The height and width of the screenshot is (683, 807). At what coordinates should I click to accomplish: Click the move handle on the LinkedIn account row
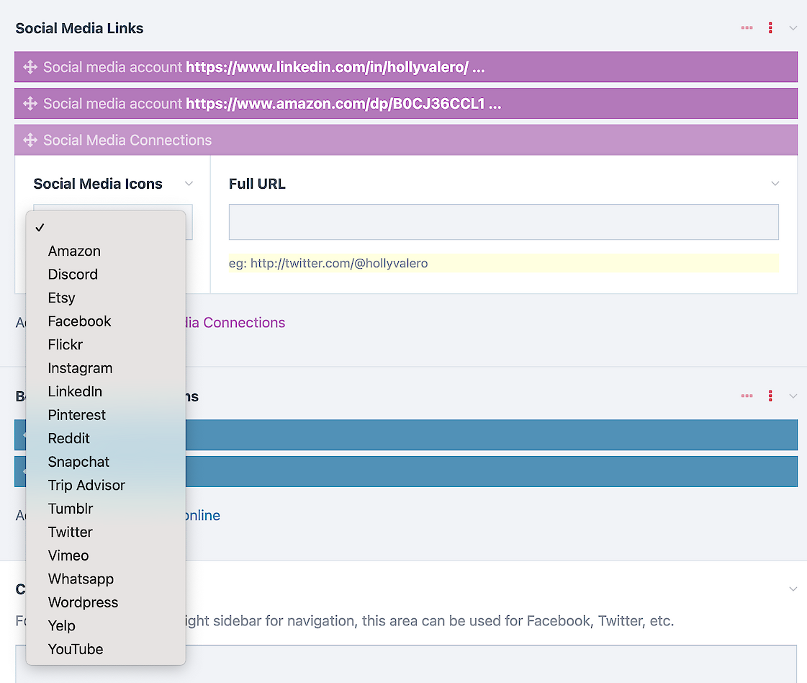point(30,67)
